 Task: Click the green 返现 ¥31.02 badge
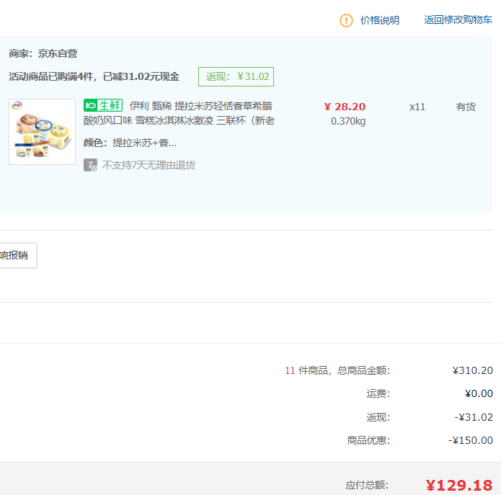[236, 76]
